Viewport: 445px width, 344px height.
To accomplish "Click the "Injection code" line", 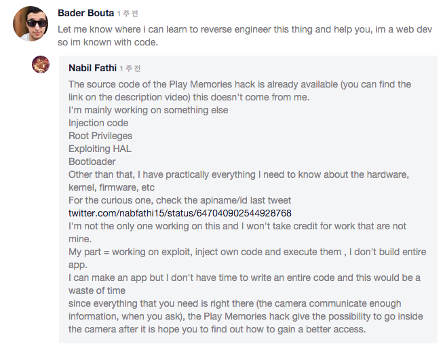I will pyautogui.click(x=98, y=123).
